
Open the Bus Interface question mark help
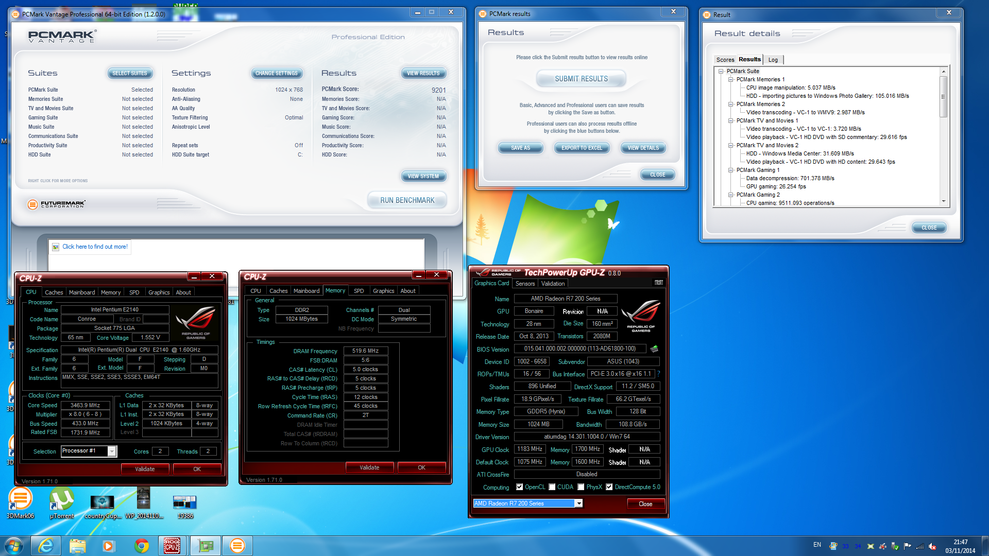(x=658, y=374)
